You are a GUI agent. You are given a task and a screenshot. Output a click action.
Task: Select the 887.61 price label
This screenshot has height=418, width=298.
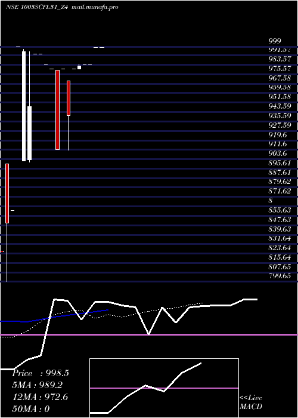280,172
